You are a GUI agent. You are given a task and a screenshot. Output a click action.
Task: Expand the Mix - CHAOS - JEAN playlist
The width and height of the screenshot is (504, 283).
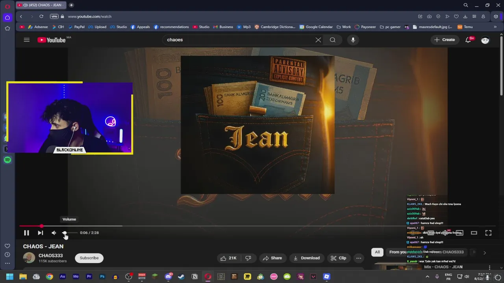click(443, 267)
